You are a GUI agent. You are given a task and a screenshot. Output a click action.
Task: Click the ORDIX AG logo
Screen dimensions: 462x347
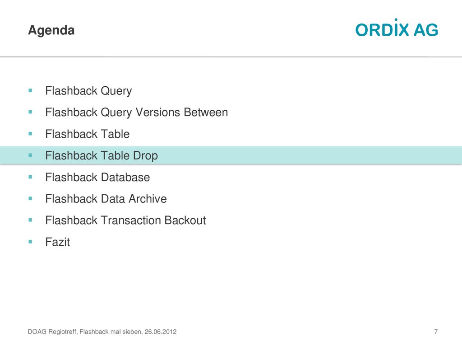coord(397,28)
